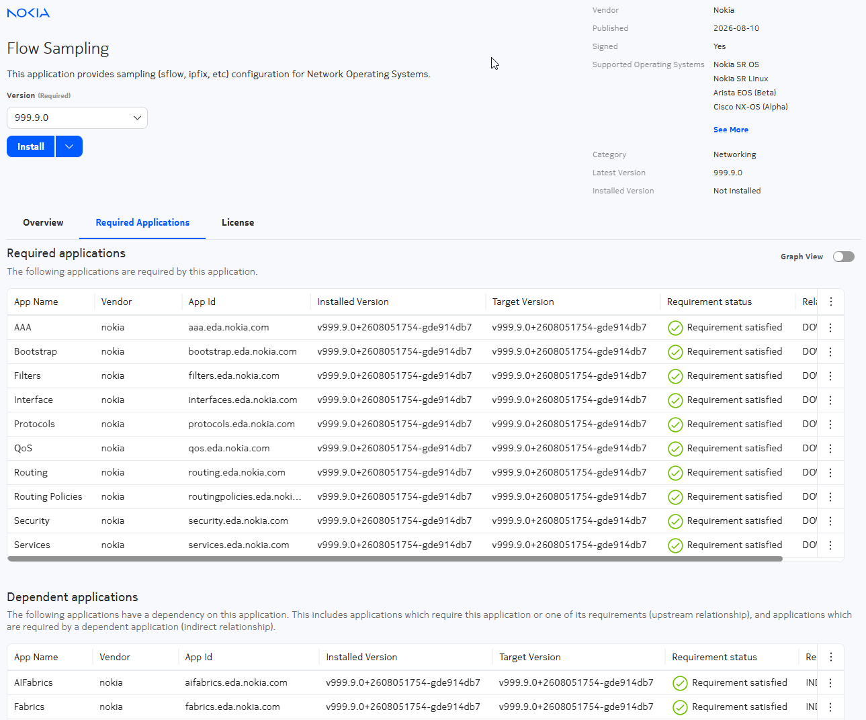Expand the Install button dropdown arrow
Screen dimensions: 866x720
coord(69,146)
